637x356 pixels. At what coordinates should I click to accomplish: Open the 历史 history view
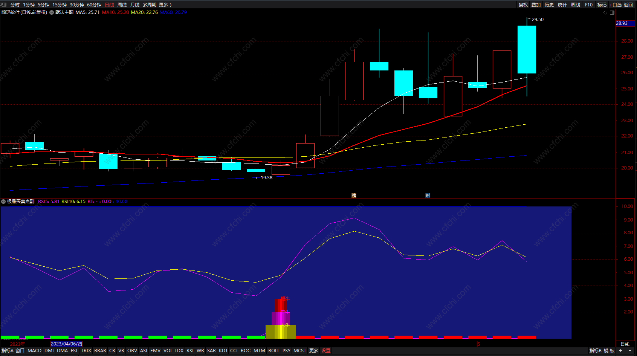(x=549, y=5)
